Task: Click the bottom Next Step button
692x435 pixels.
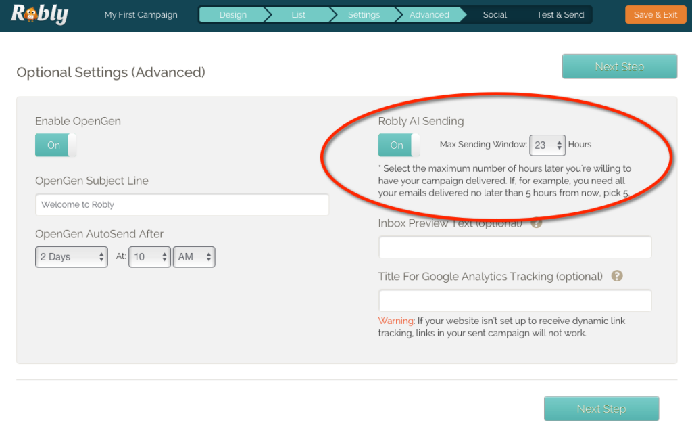Action: [601, 409]
